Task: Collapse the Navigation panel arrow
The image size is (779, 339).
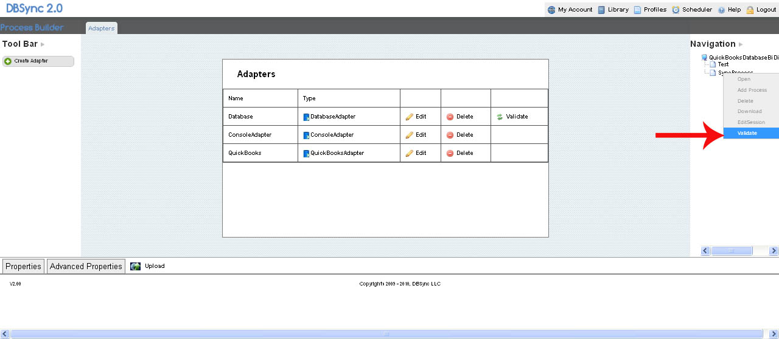Action: [x=741, y=44]
